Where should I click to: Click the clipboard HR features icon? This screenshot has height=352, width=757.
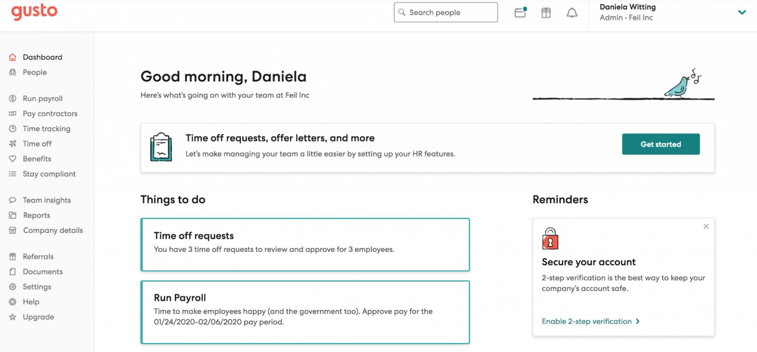[x=161, y=147]
